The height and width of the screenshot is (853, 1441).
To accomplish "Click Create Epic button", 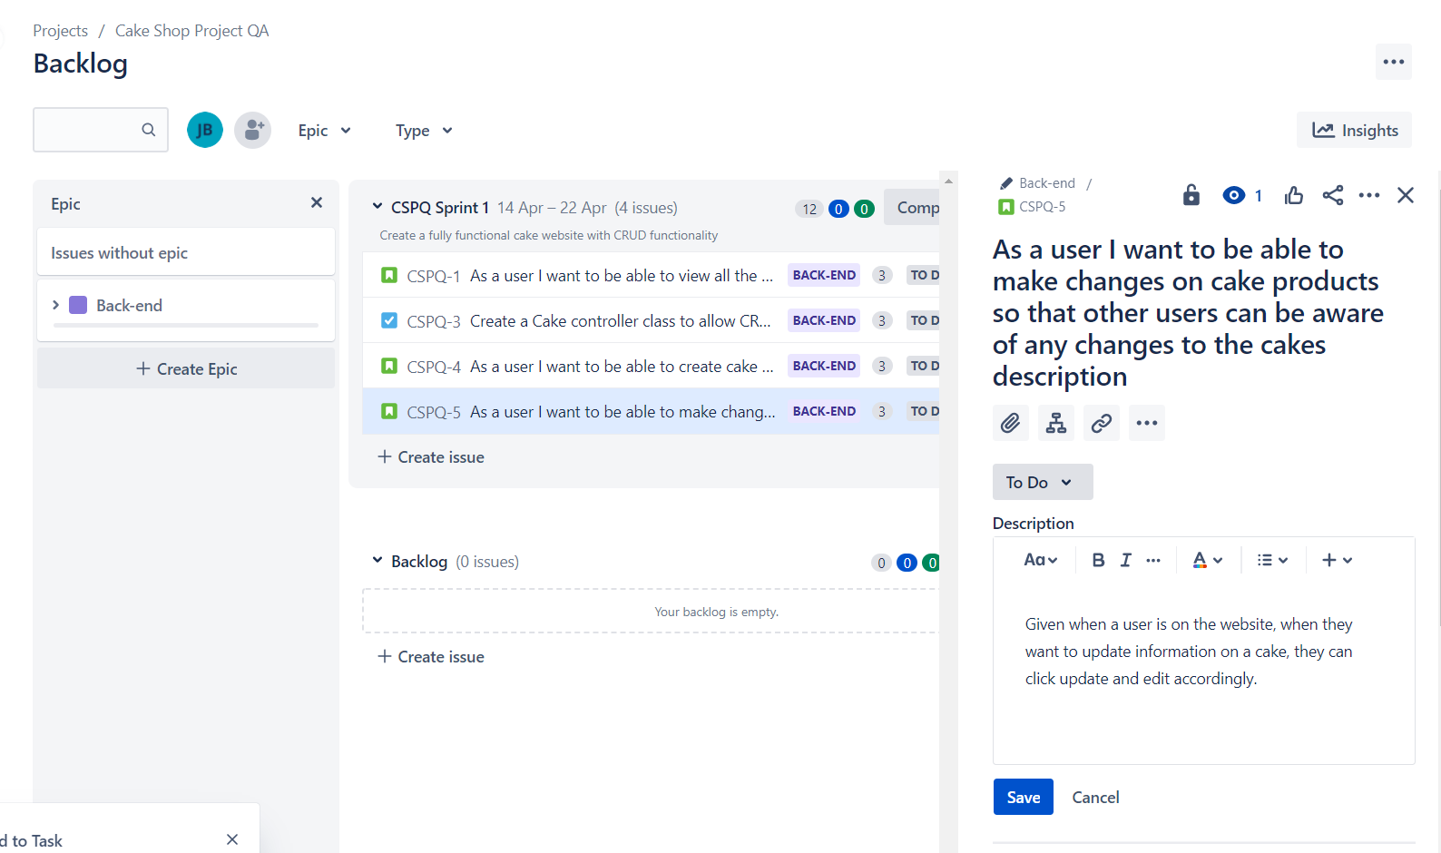I will click(x=186, y=368).
